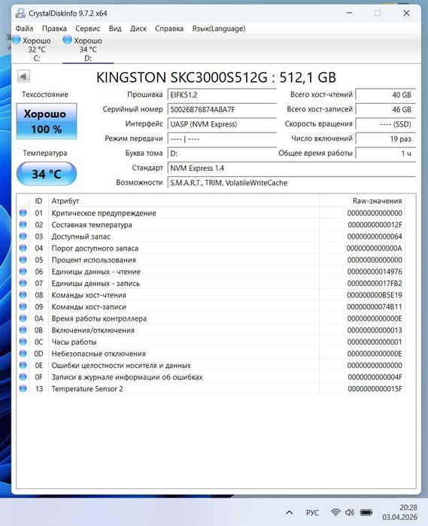Click status icon of Temperature Sensor 2 row
Image resolution: width=428 pixels, height=526 pixels.
(23, 388)
